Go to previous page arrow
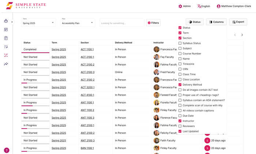Image resolution: width=256 pixels, height=154 pixels. (235, 35)
